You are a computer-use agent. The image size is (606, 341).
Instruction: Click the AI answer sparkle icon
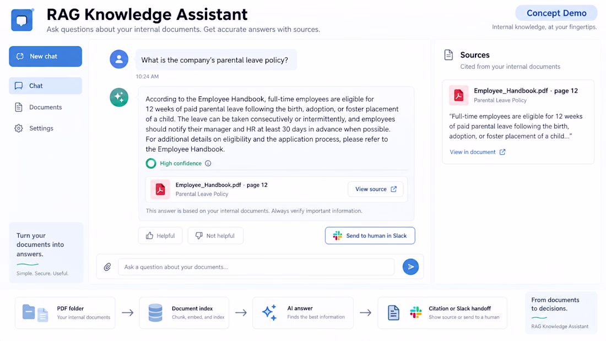coord(269,312)
